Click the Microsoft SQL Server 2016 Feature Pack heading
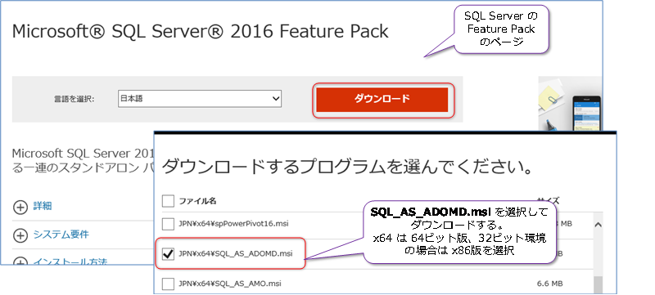The width and height of the screenshot is (655, 295). pyautogui.click(x=201, y=31)
